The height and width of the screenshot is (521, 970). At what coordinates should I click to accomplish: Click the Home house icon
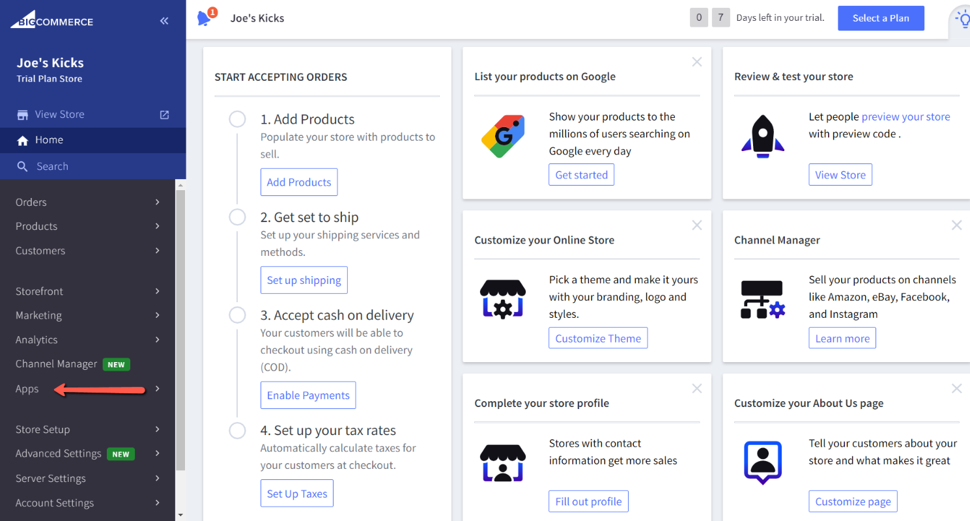pyautogui.click(x=23, y=141)
